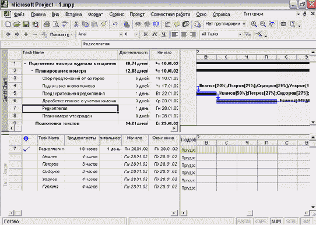Click the Save floppy disk icon
This screenshot has height=225, width=316.
point(26,24)
